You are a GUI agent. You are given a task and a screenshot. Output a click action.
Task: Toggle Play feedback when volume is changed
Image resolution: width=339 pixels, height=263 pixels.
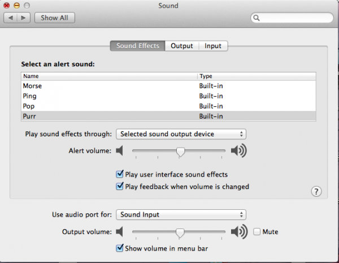(119, 186)
